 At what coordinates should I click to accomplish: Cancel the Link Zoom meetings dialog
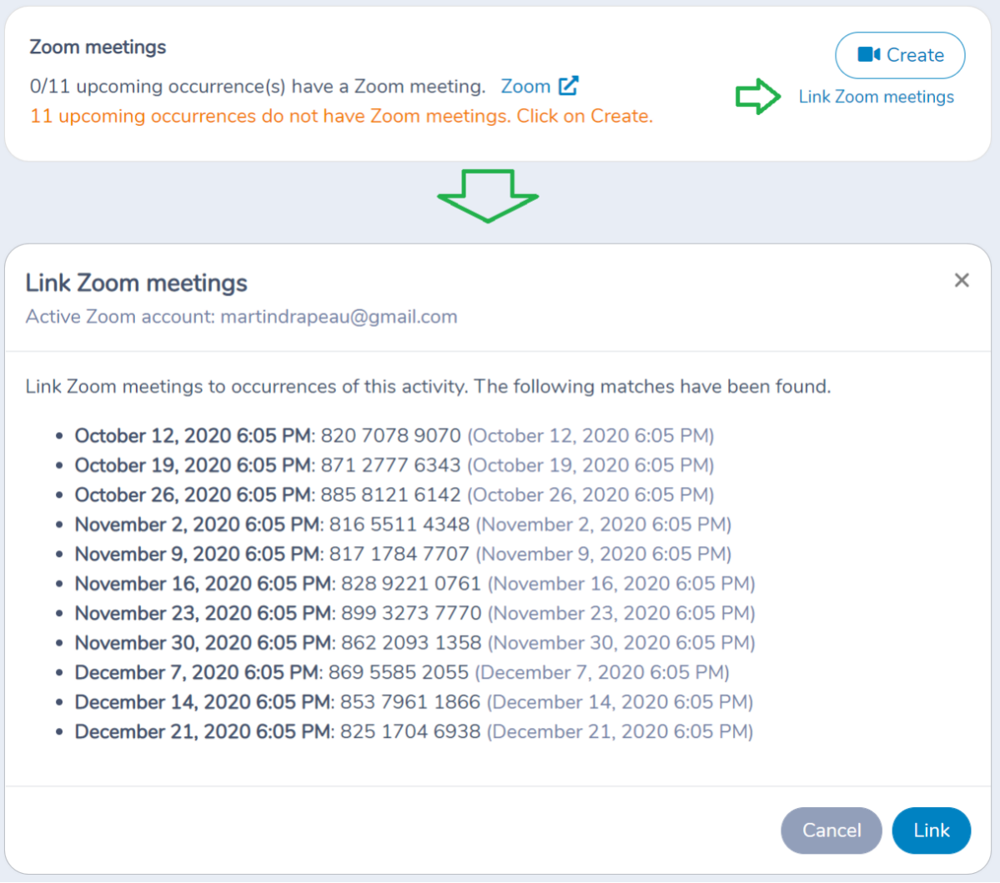pos(831,830)
